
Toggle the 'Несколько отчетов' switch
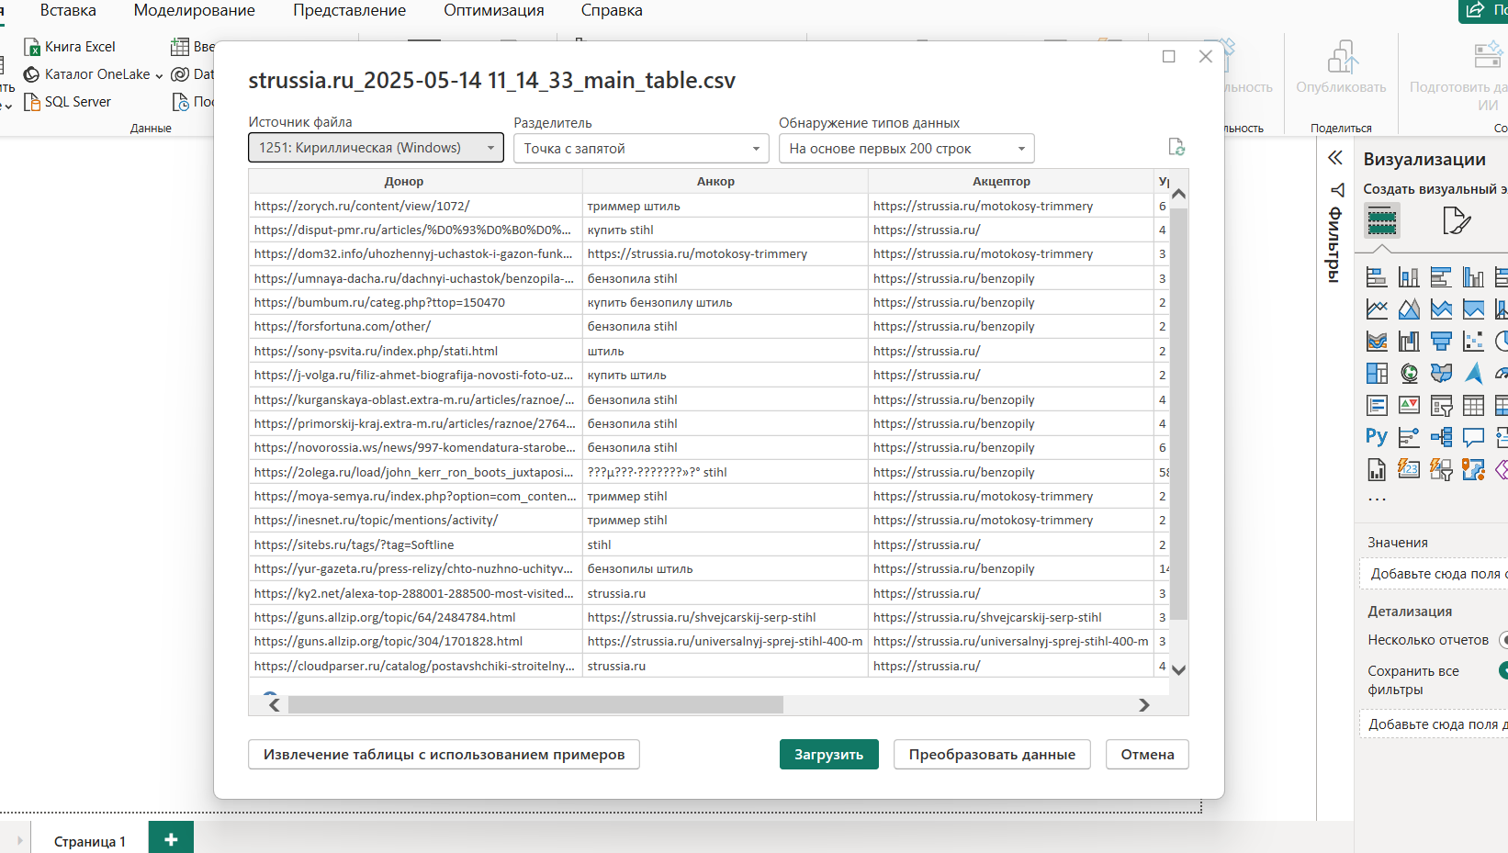pyautogui.click(x=1502, y=640)
